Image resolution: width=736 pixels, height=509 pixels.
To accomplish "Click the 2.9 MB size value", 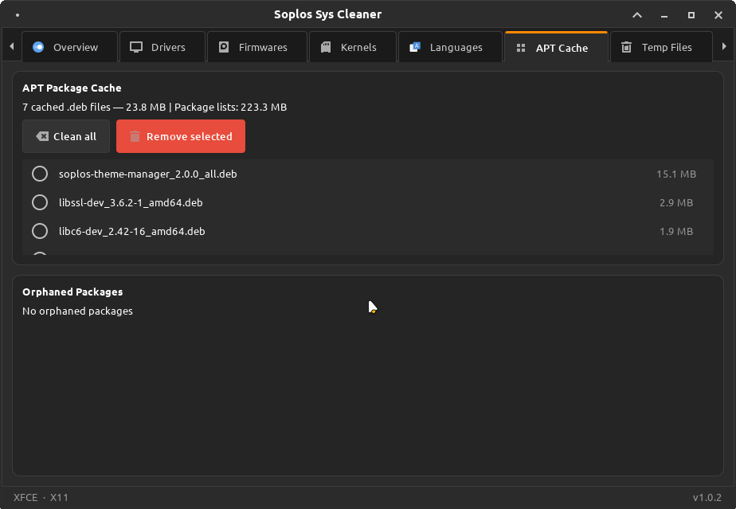I will 676,203.
